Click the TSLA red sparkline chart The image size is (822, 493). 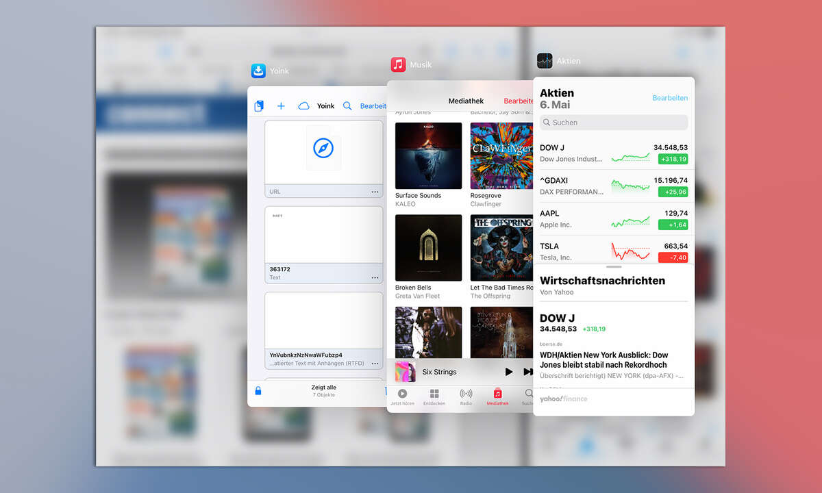pyautogui.click(x=630, y=252)
